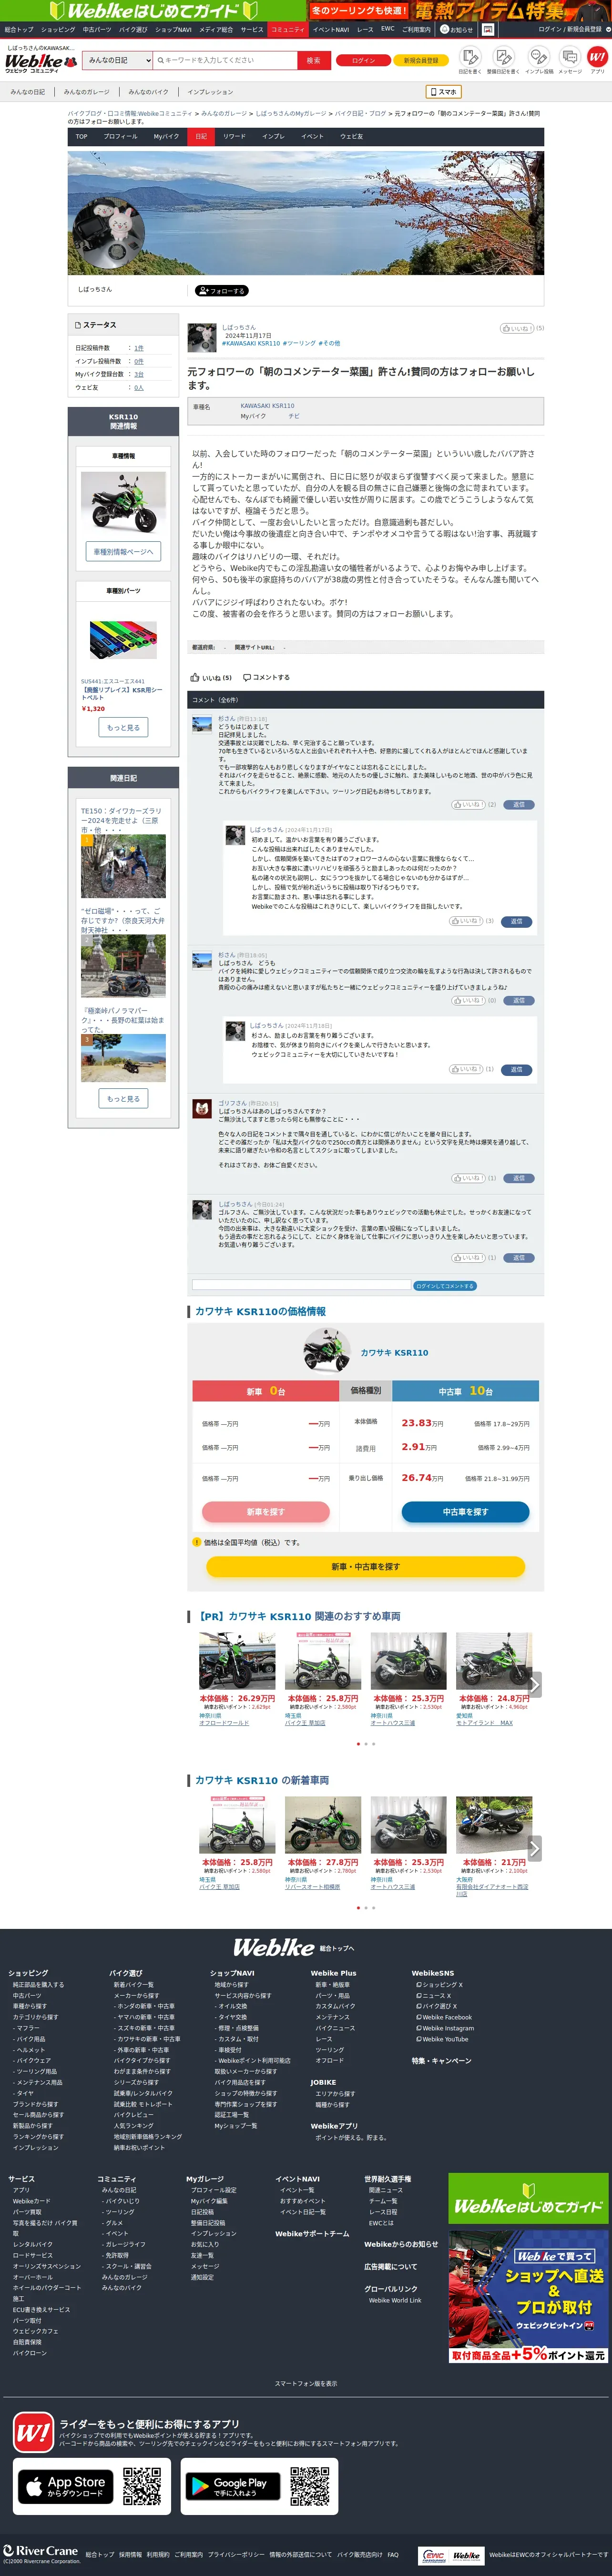612x2576 pixels.
Task: Open the 中古パーツ top menu item
Action: [x=97, y=29]
